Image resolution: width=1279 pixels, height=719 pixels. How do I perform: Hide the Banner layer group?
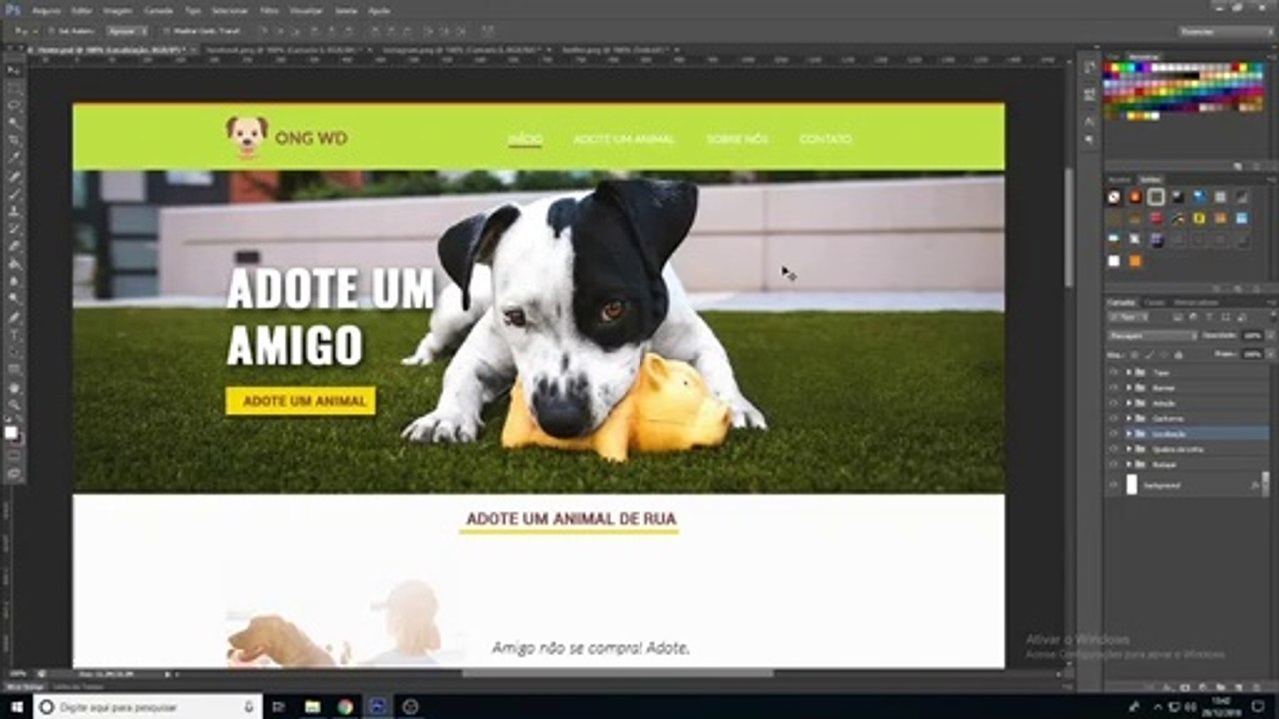click(1112, 388)
